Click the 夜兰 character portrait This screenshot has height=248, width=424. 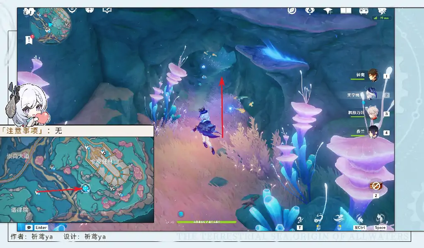373,132
